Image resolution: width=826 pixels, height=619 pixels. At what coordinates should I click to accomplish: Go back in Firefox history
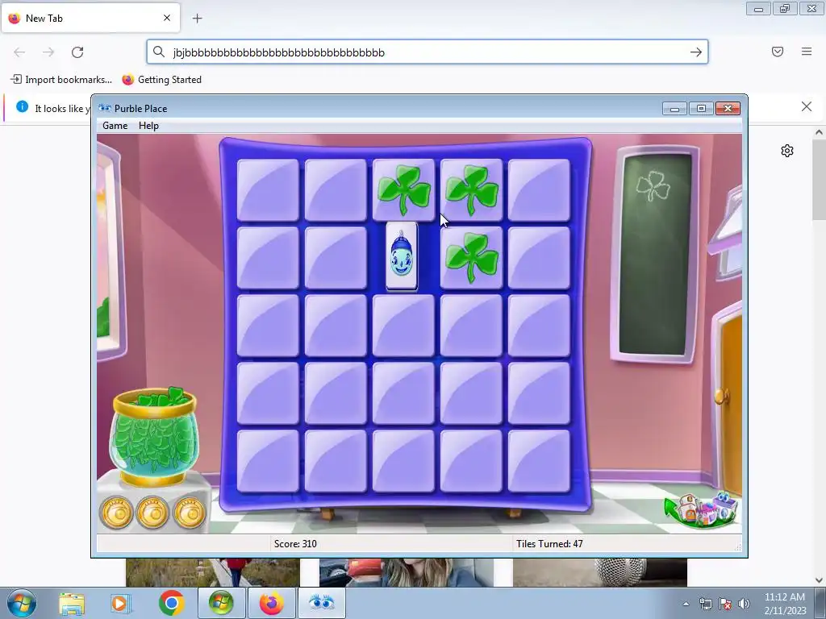pos(19,52)
